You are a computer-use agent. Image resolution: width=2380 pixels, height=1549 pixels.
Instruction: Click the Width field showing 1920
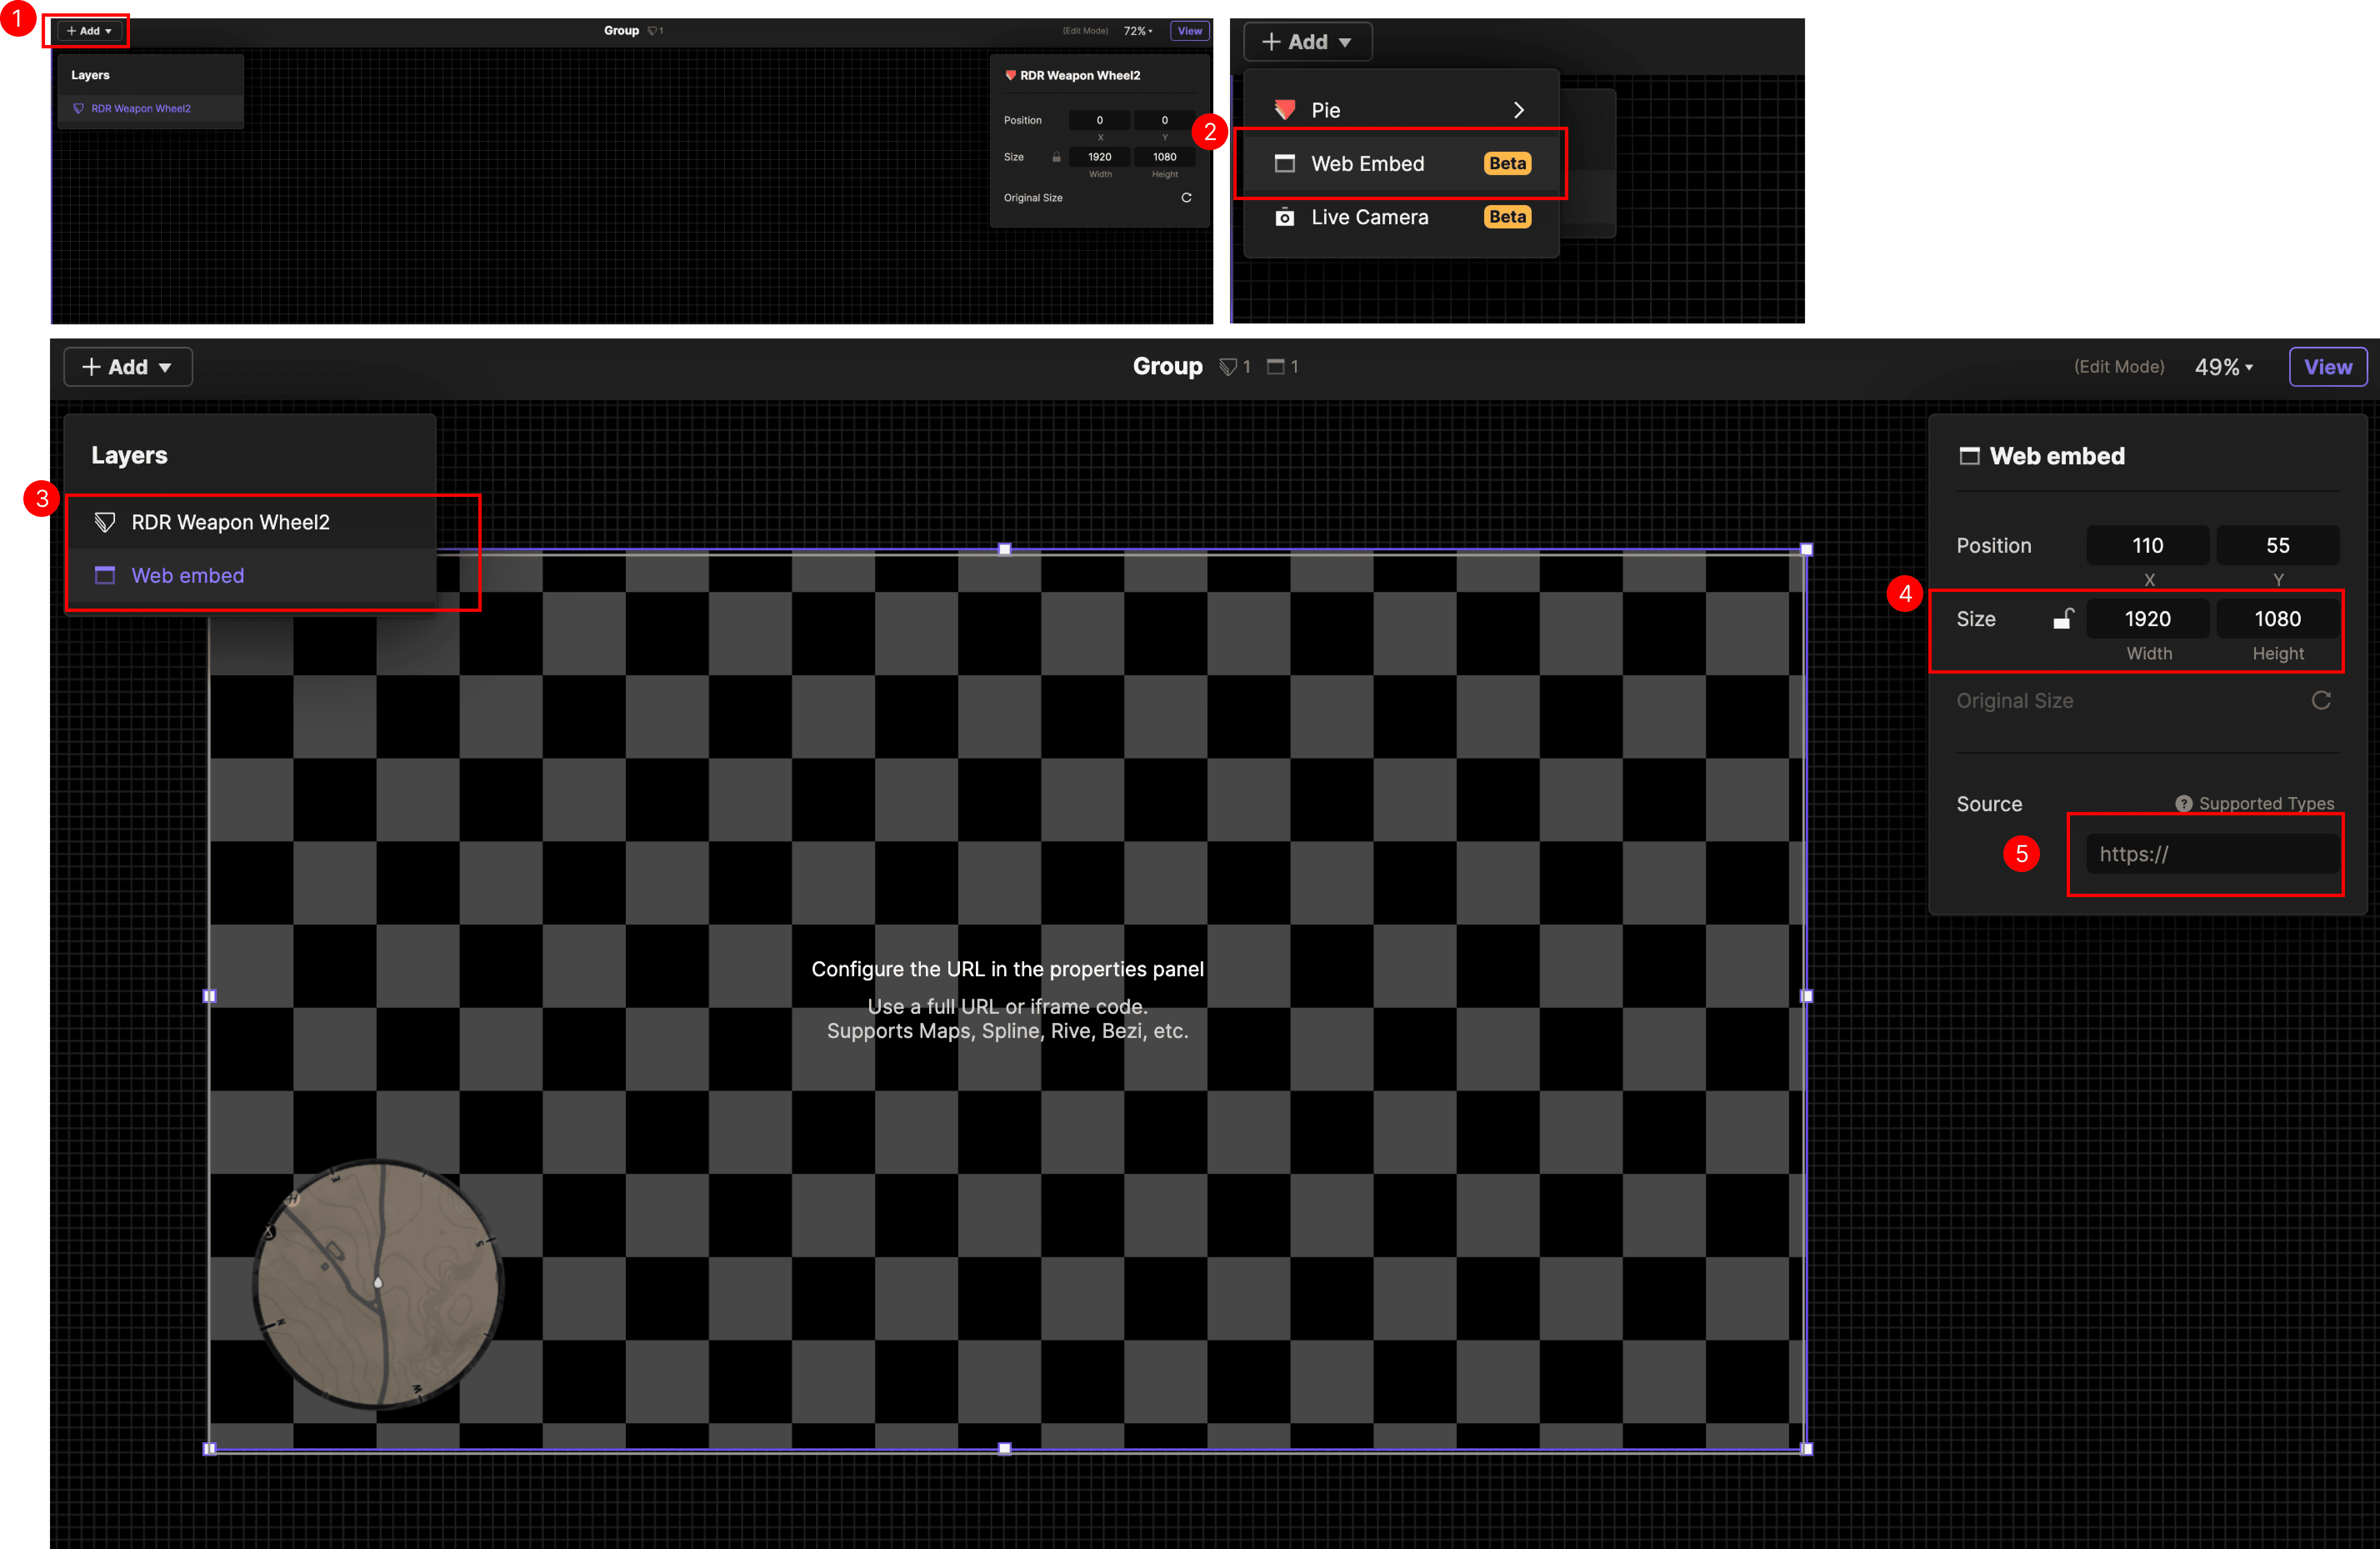(2147, 619)
